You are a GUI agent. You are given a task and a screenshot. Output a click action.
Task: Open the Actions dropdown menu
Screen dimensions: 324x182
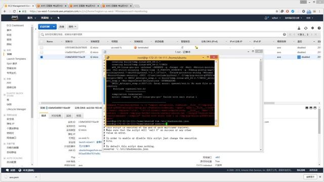(72, 27)
